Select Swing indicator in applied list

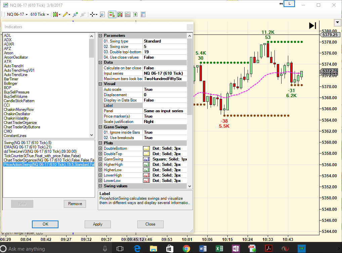click(28, 143)
